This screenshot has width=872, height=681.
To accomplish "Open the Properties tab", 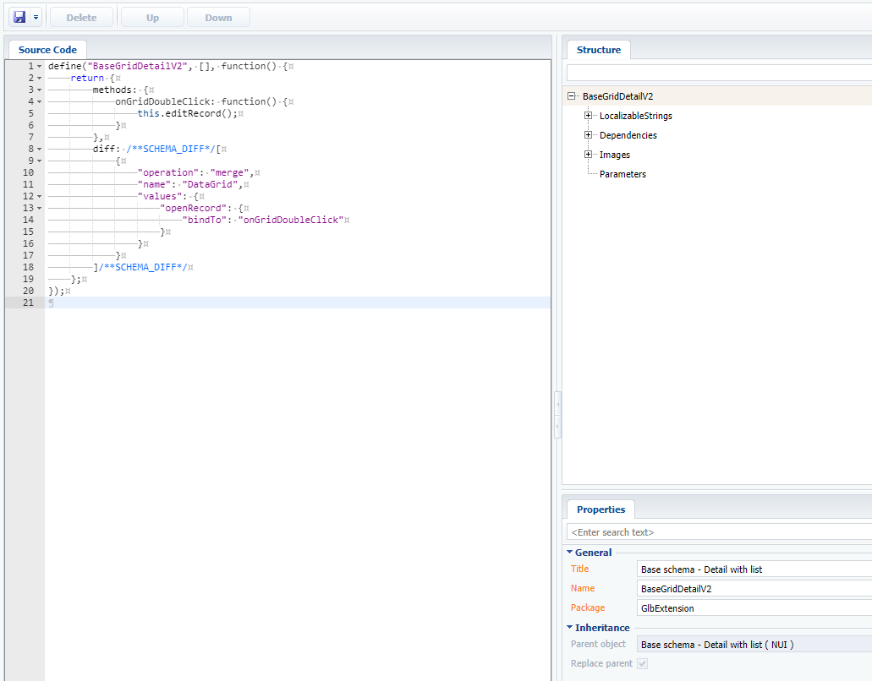I will [601, 509].
